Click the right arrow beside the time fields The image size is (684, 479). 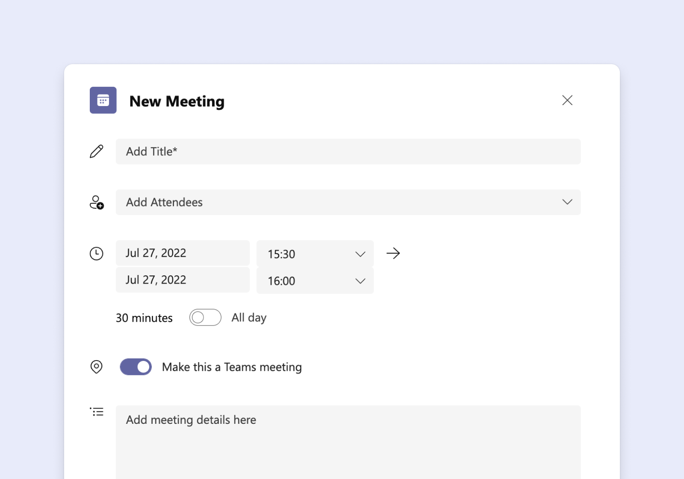(x=393, y=253)
